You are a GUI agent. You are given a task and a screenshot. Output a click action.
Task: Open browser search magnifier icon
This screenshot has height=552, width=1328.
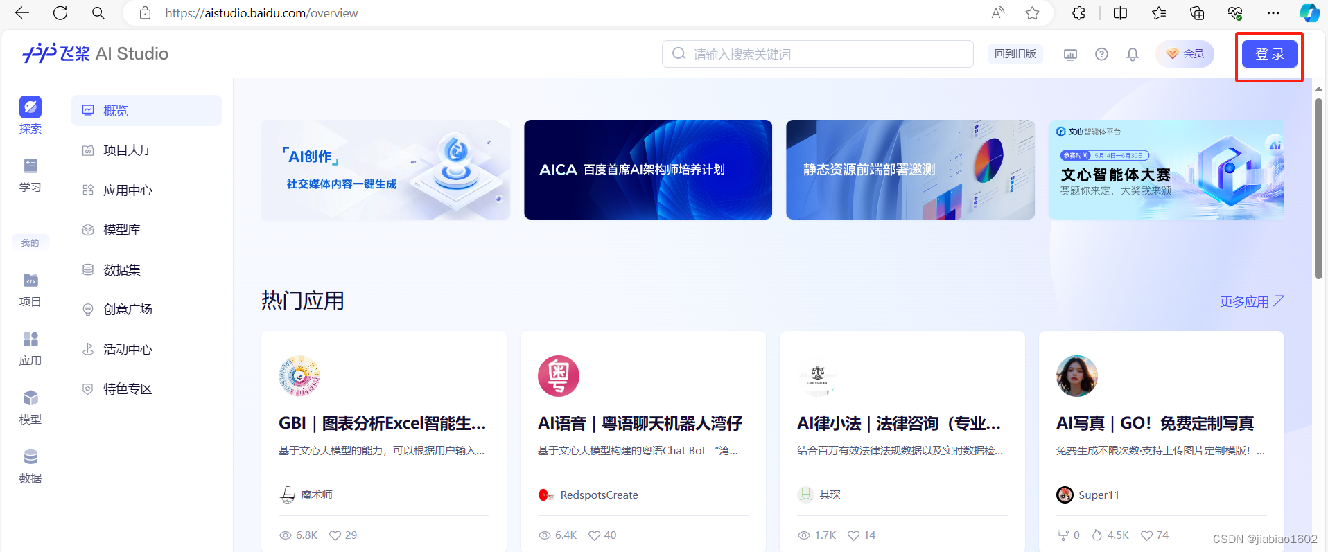[98, 13]
